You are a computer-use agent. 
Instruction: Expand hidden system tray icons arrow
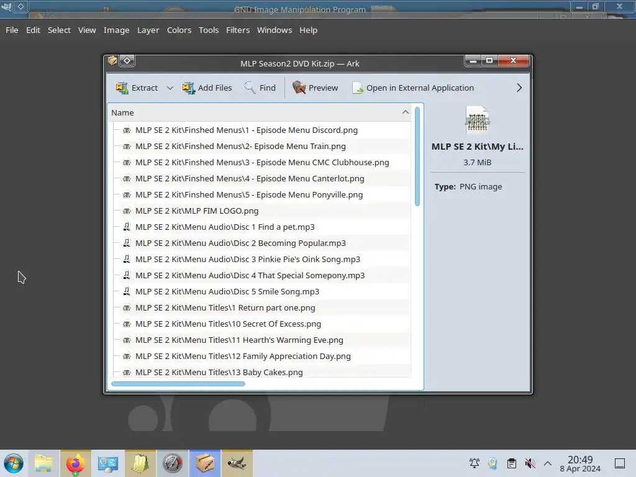tap(548, 463)
